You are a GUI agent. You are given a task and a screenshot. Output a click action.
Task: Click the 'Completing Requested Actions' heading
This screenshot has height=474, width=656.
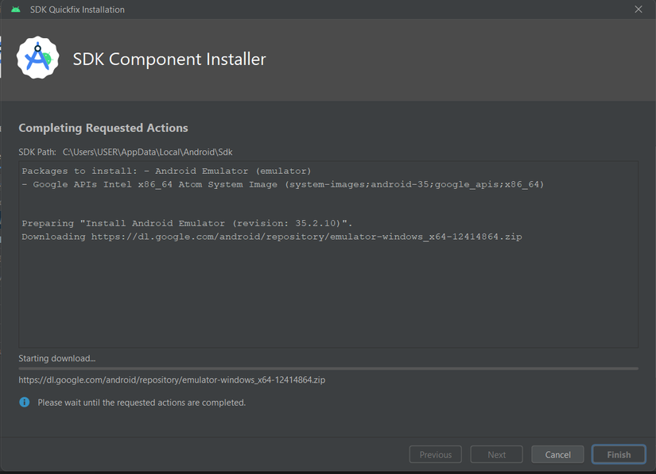(103, 128)
